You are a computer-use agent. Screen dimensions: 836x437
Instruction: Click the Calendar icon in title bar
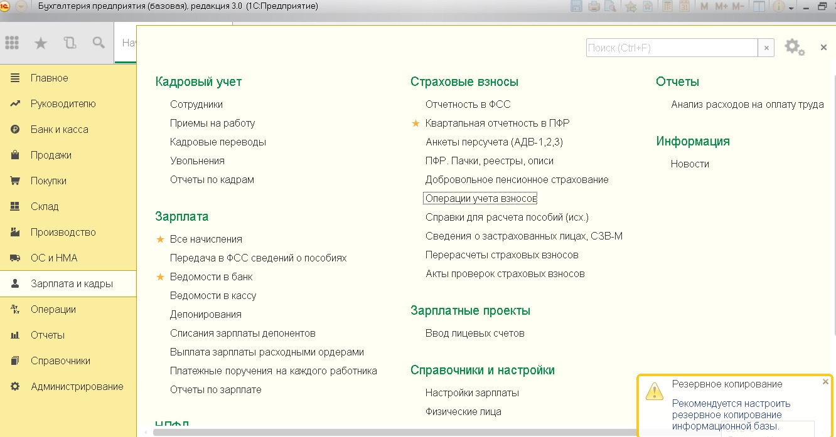(x=684, y=6)
